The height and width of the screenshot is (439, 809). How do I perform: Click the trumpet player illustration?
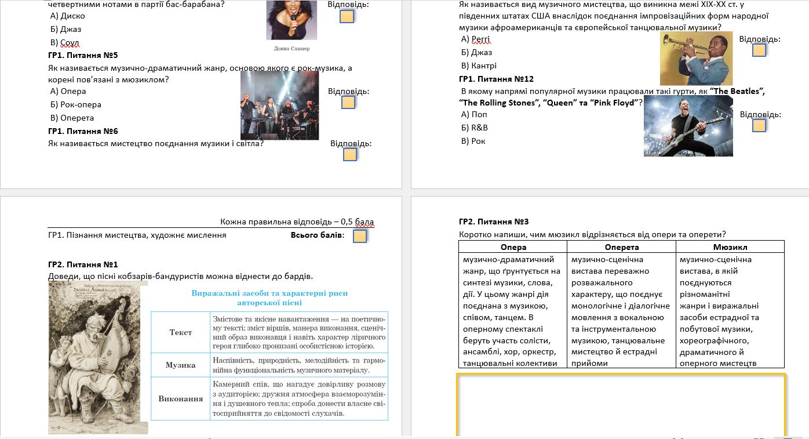(696, 59)
